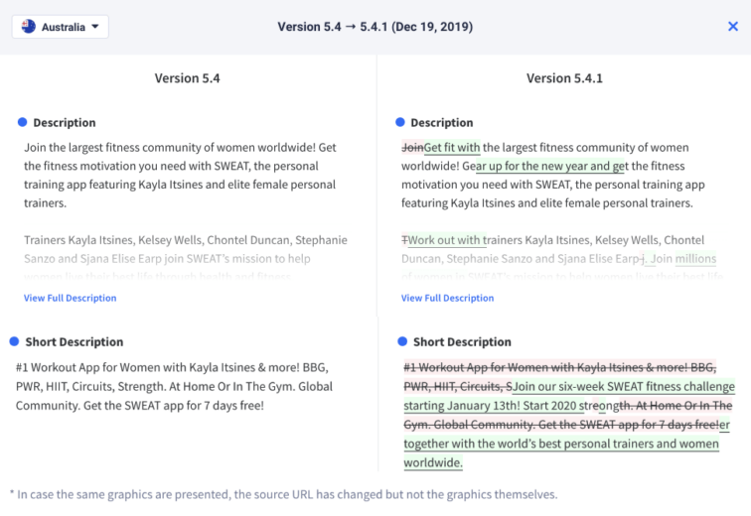
Task: Expand the Australia country dropdown arrow
Action: 94,27
